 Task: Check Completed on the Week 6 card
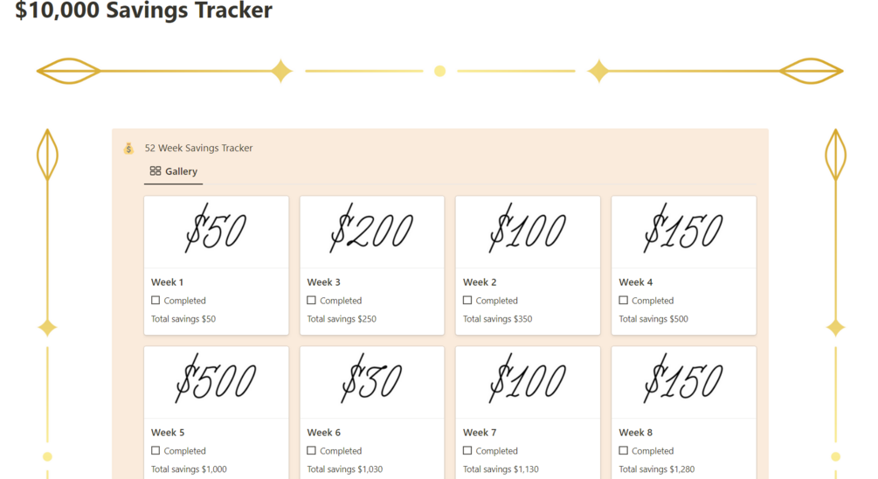coord(311,451)
